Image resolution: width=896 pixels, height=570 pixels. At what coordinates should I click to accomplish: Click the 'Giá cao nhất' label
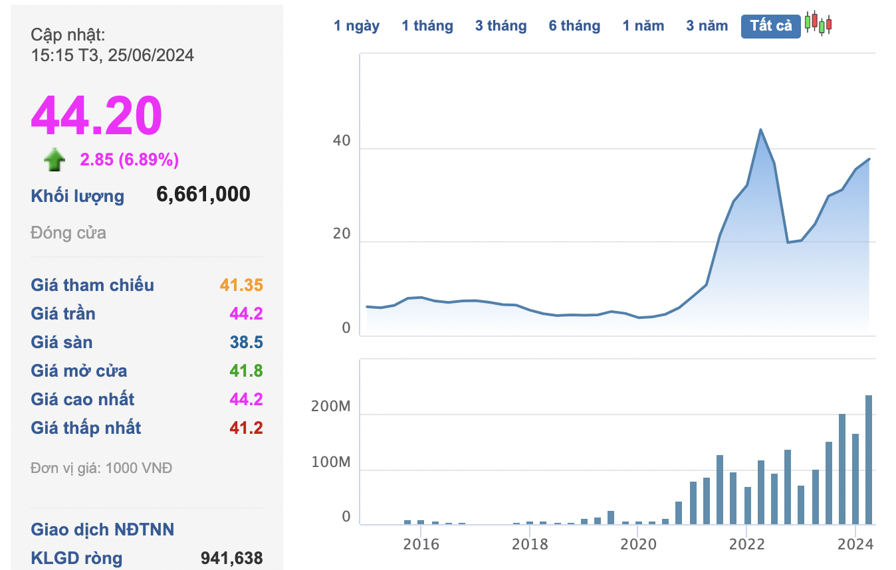[82, 399]
